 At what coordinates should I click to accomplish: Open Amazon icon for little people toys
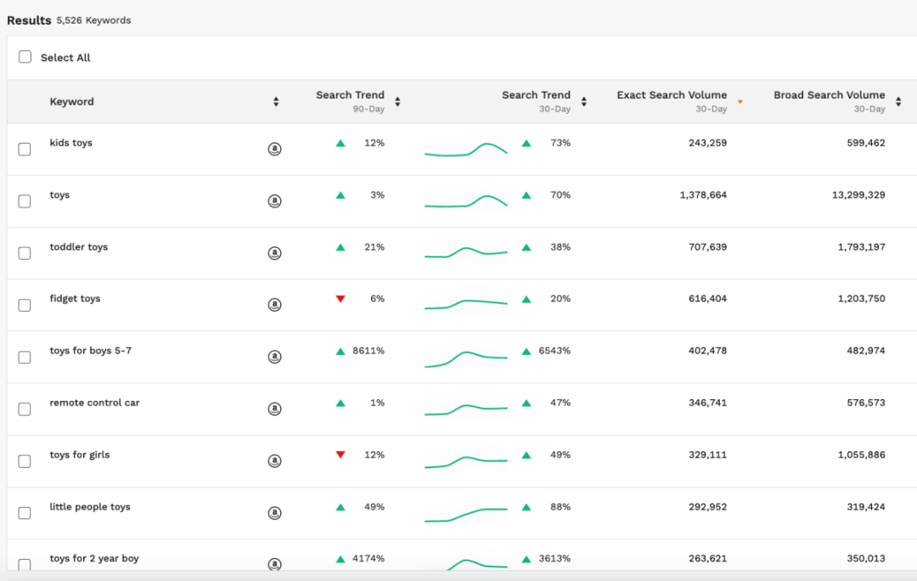(x=274, y=513)
